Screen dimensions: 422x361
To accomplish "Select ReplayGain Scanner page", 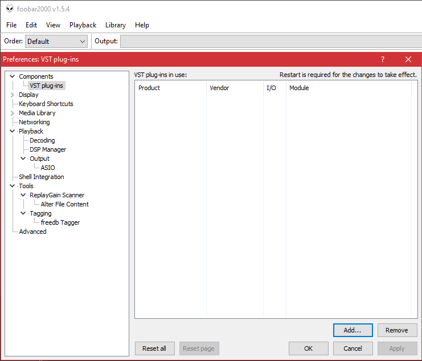I will coord(57,195).
